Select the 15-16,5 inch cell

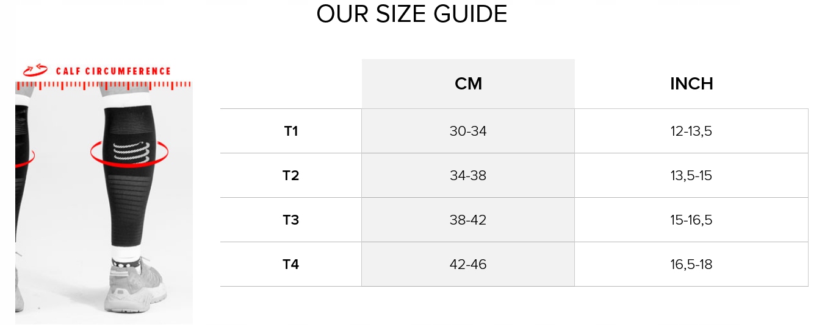coord(691,220)
